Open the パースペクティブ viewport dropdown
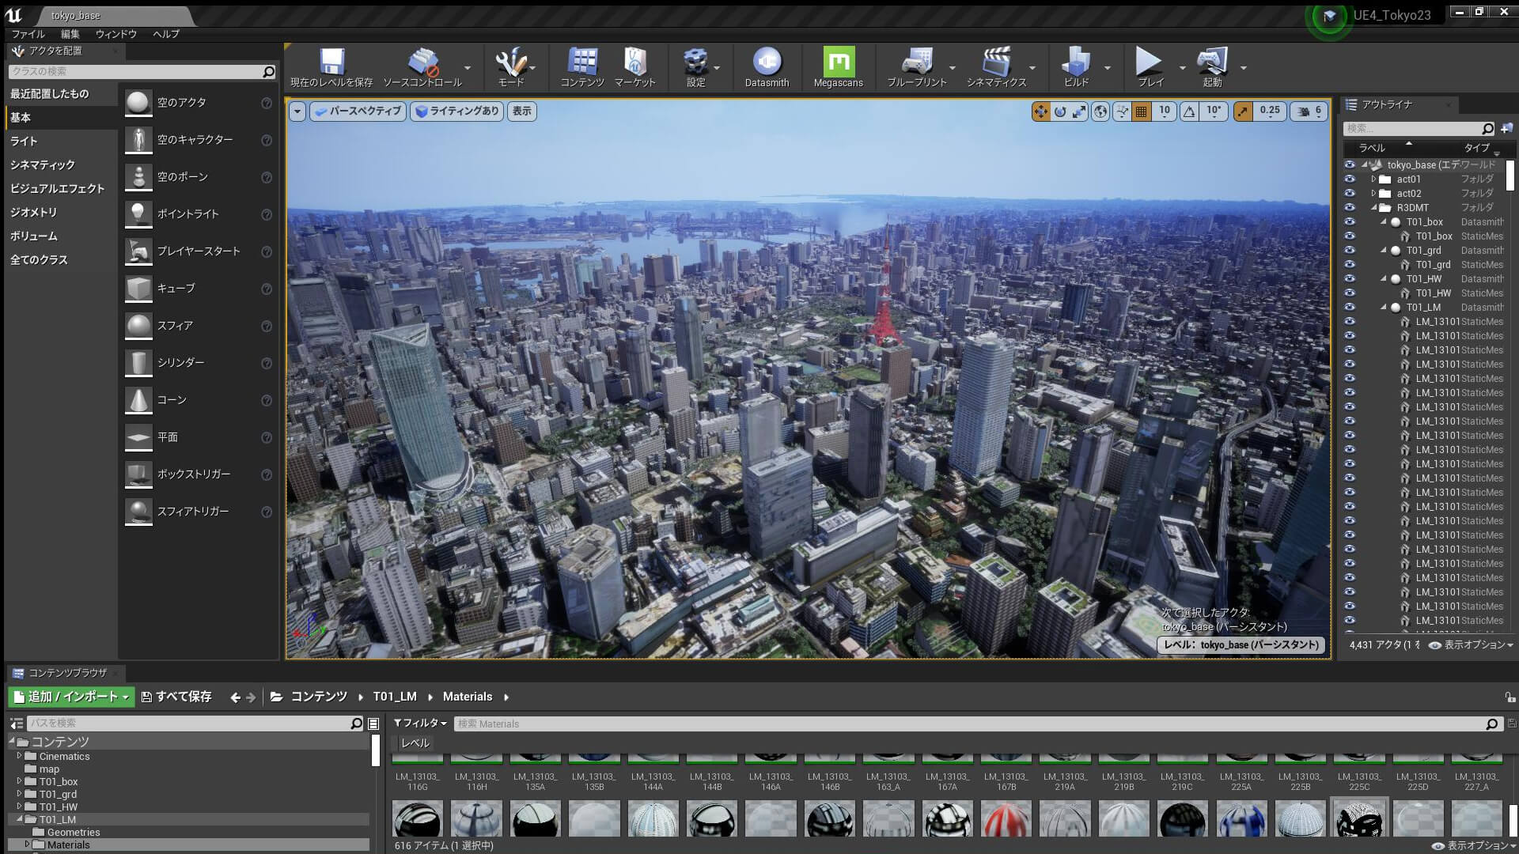1519x854 pixels. [358, 111]
